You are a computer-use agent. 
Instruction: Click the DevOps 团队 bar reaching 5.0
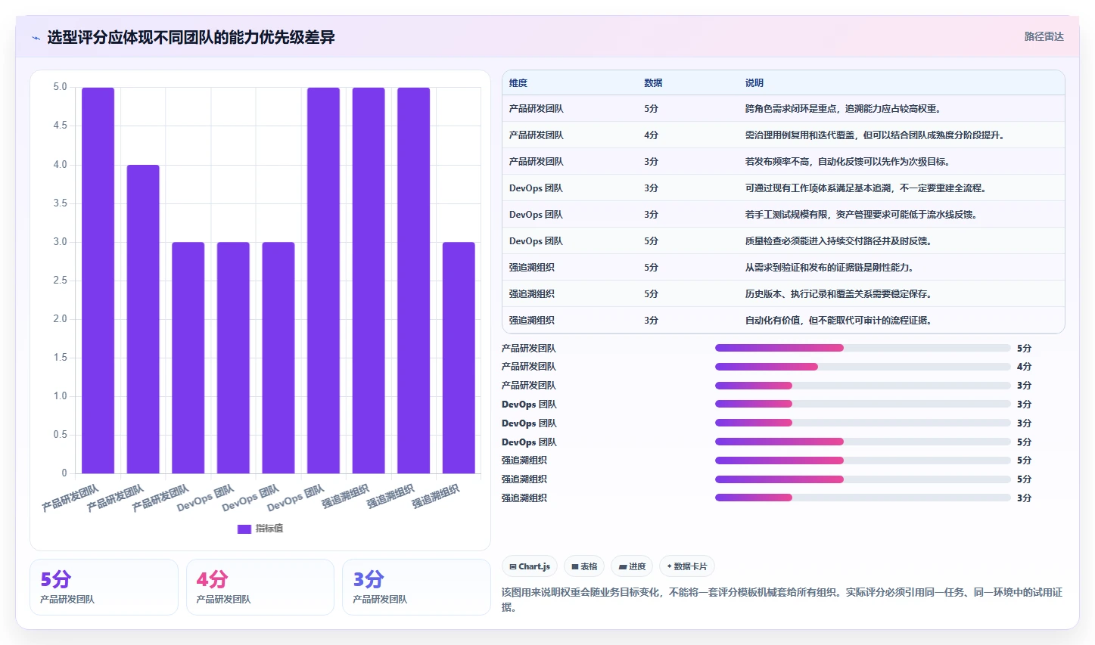[x=323, y=281]
